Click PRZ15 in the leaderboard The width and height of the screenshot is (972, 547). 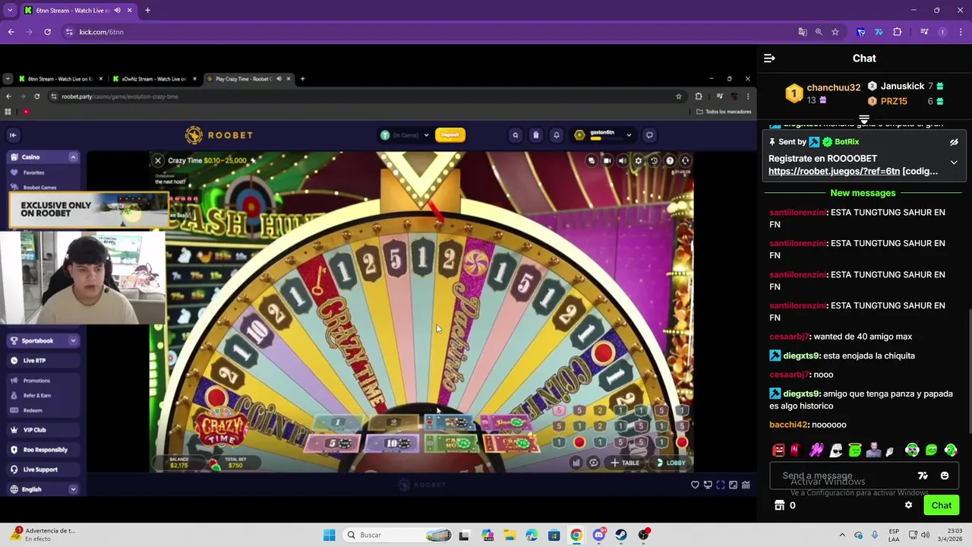click(894, 101)
